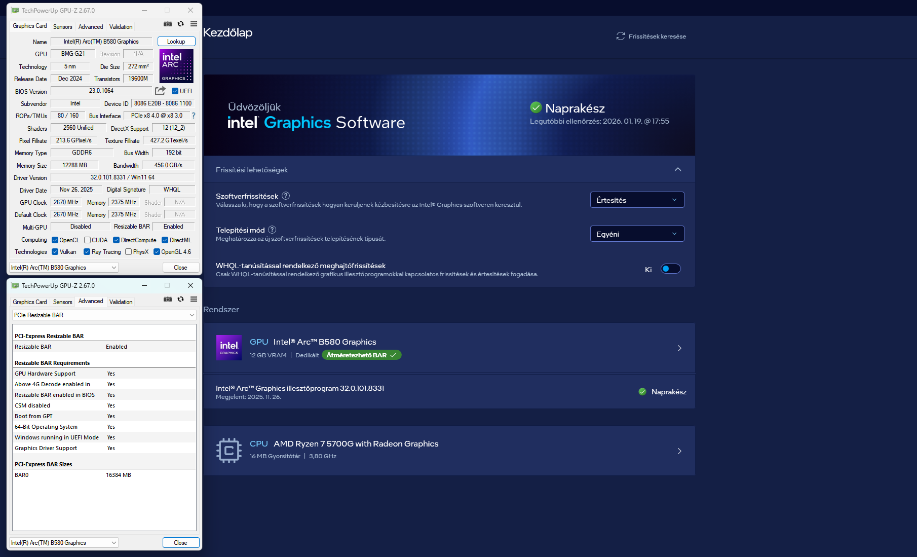
Task: Switch to Advanced tab in upper GPU-Z window
Action: point(91,27)
